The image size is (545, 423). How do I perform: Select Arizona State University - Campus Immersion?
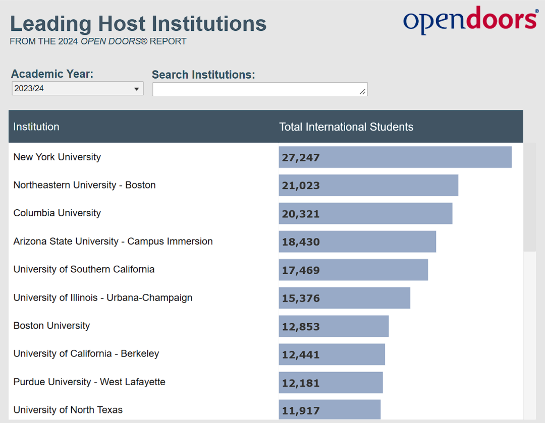(113, 241)
